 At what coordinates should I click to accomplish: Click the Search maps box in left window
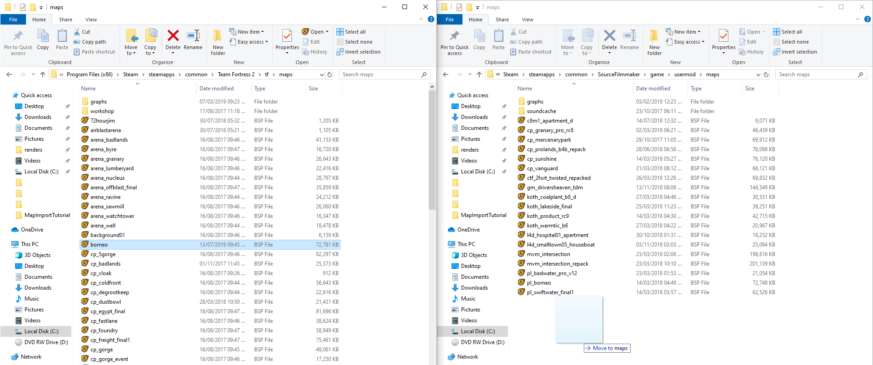tap(385, 74)
